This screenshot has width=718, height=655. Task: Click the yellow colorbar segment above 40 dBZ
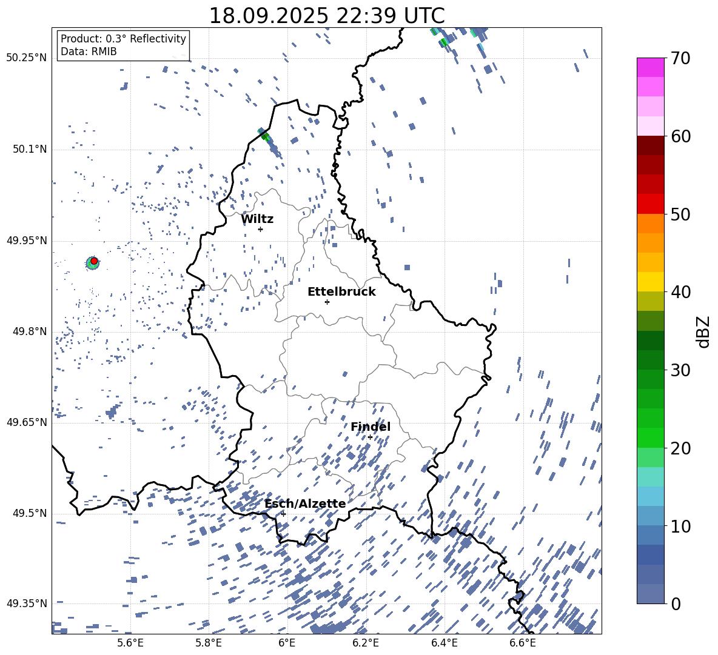pyautogui.click(x=650, y=282)
